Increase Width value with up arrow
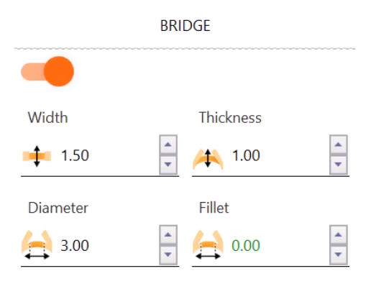371x289 pixels. pyautogui.click(x=168, y=144)
